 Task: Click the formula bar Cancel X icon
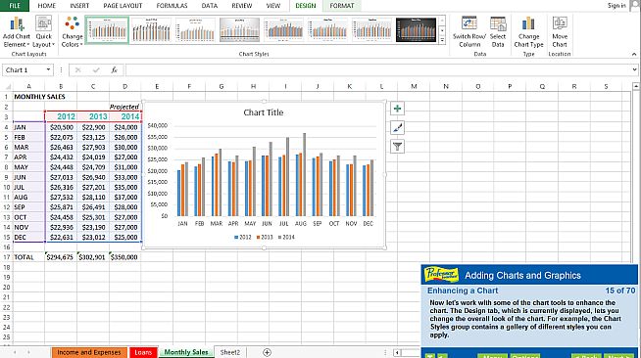pos(77,70)
